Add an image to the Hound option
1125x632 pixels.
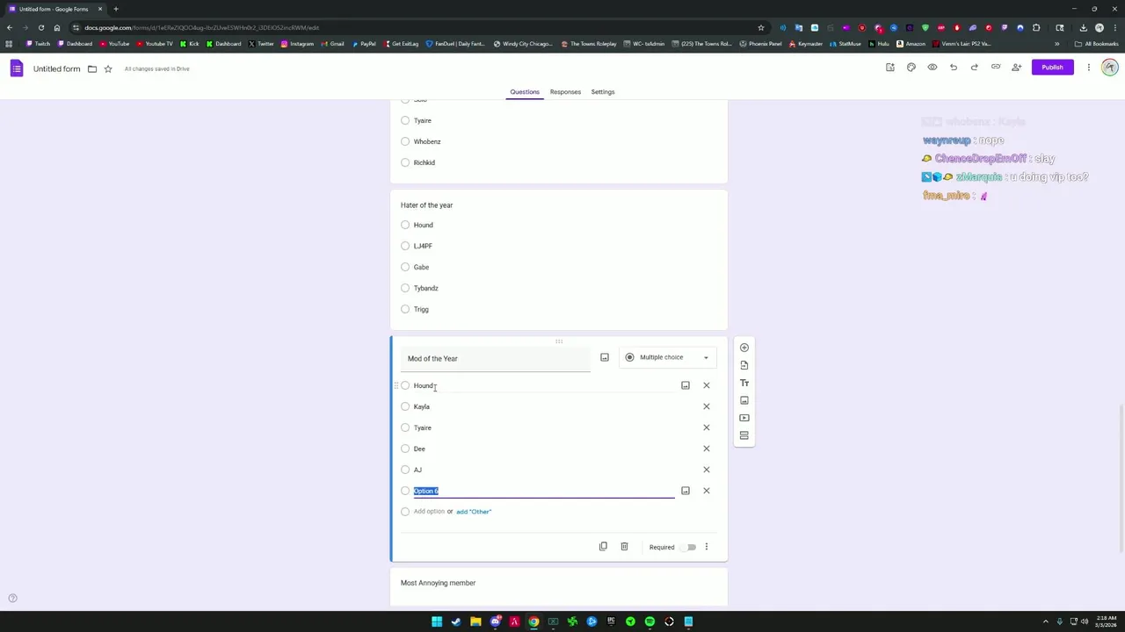pyautogui.click(x=686, y=385)
